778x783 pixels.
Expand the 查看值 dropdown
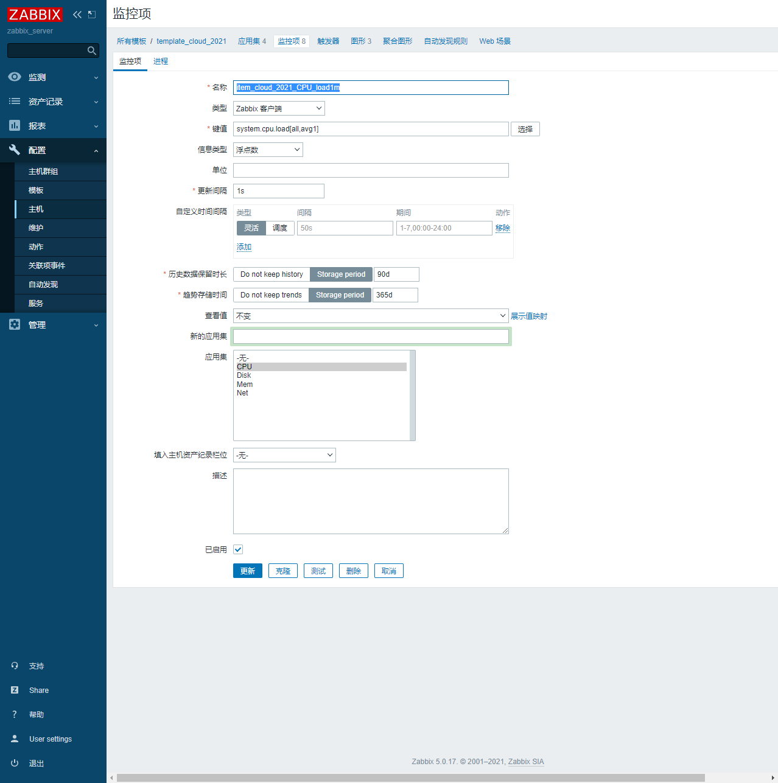[x=371, y=316]
